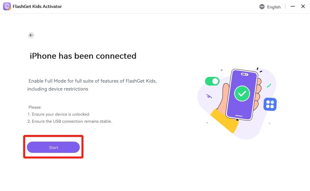Go back using the left arrow

[x=31, y=35]
